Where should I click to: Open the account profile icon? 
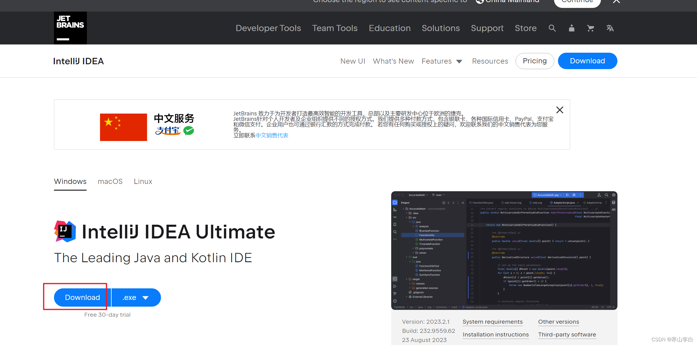pos(572,28)
